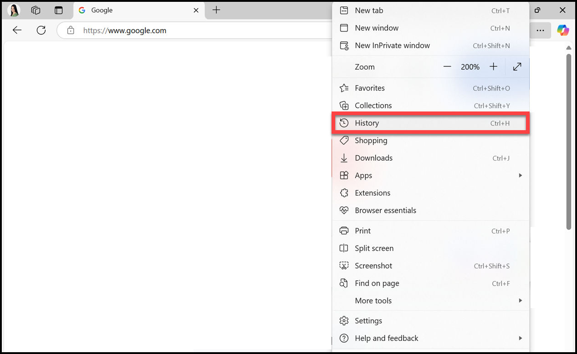Click the Downloads arrow icon
The image size is (577, 354).
pos(344,158)
